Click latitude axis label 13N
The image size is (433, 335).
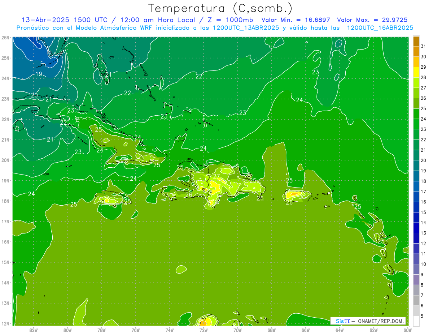[x=5, y=303]
